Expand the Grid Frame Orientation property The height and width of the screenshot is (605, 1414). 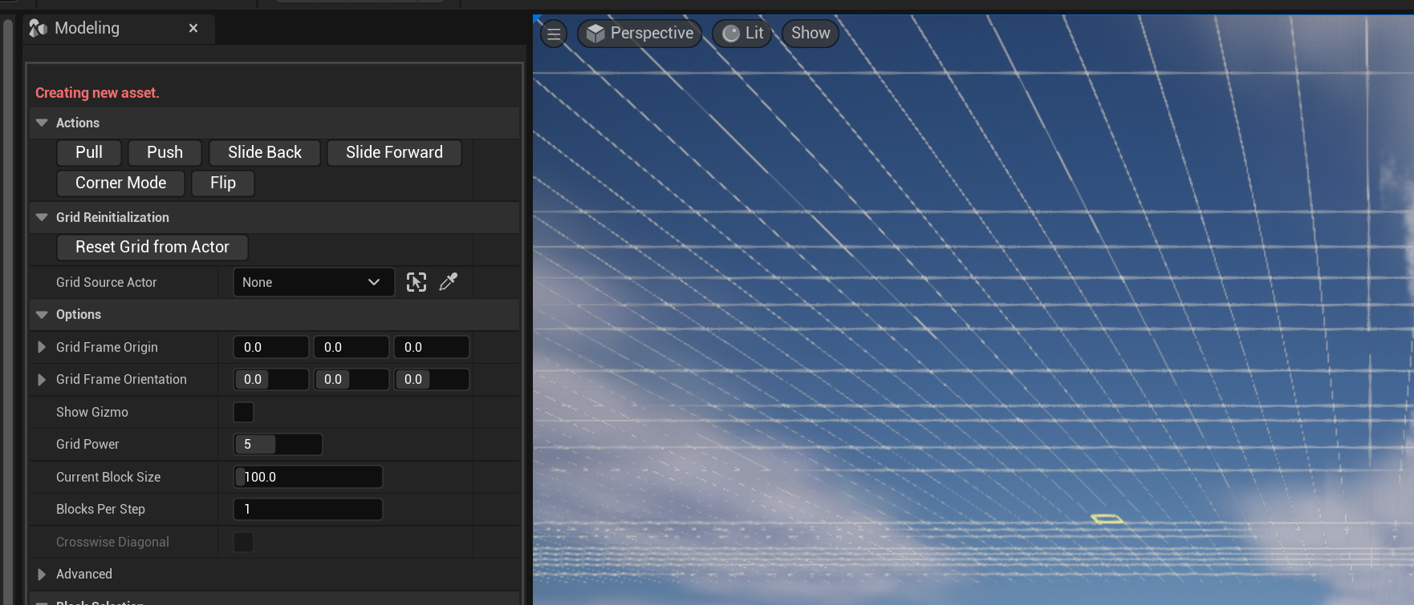tap(42, 379)
